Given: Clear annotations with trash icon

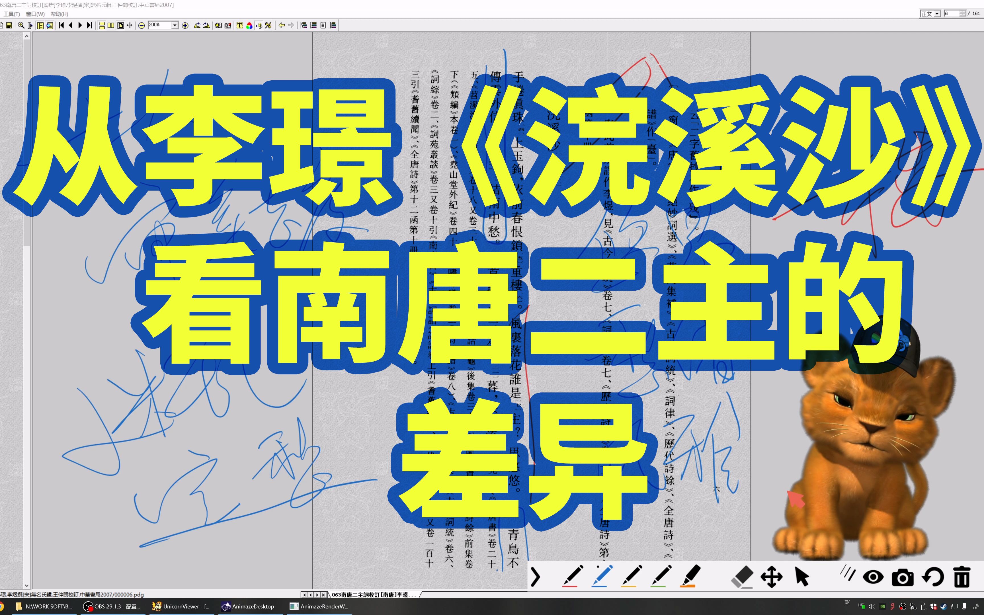Looking at the screenshot, I should (962, 577).
